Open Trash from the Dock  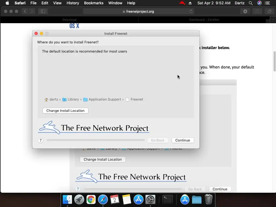209,199
